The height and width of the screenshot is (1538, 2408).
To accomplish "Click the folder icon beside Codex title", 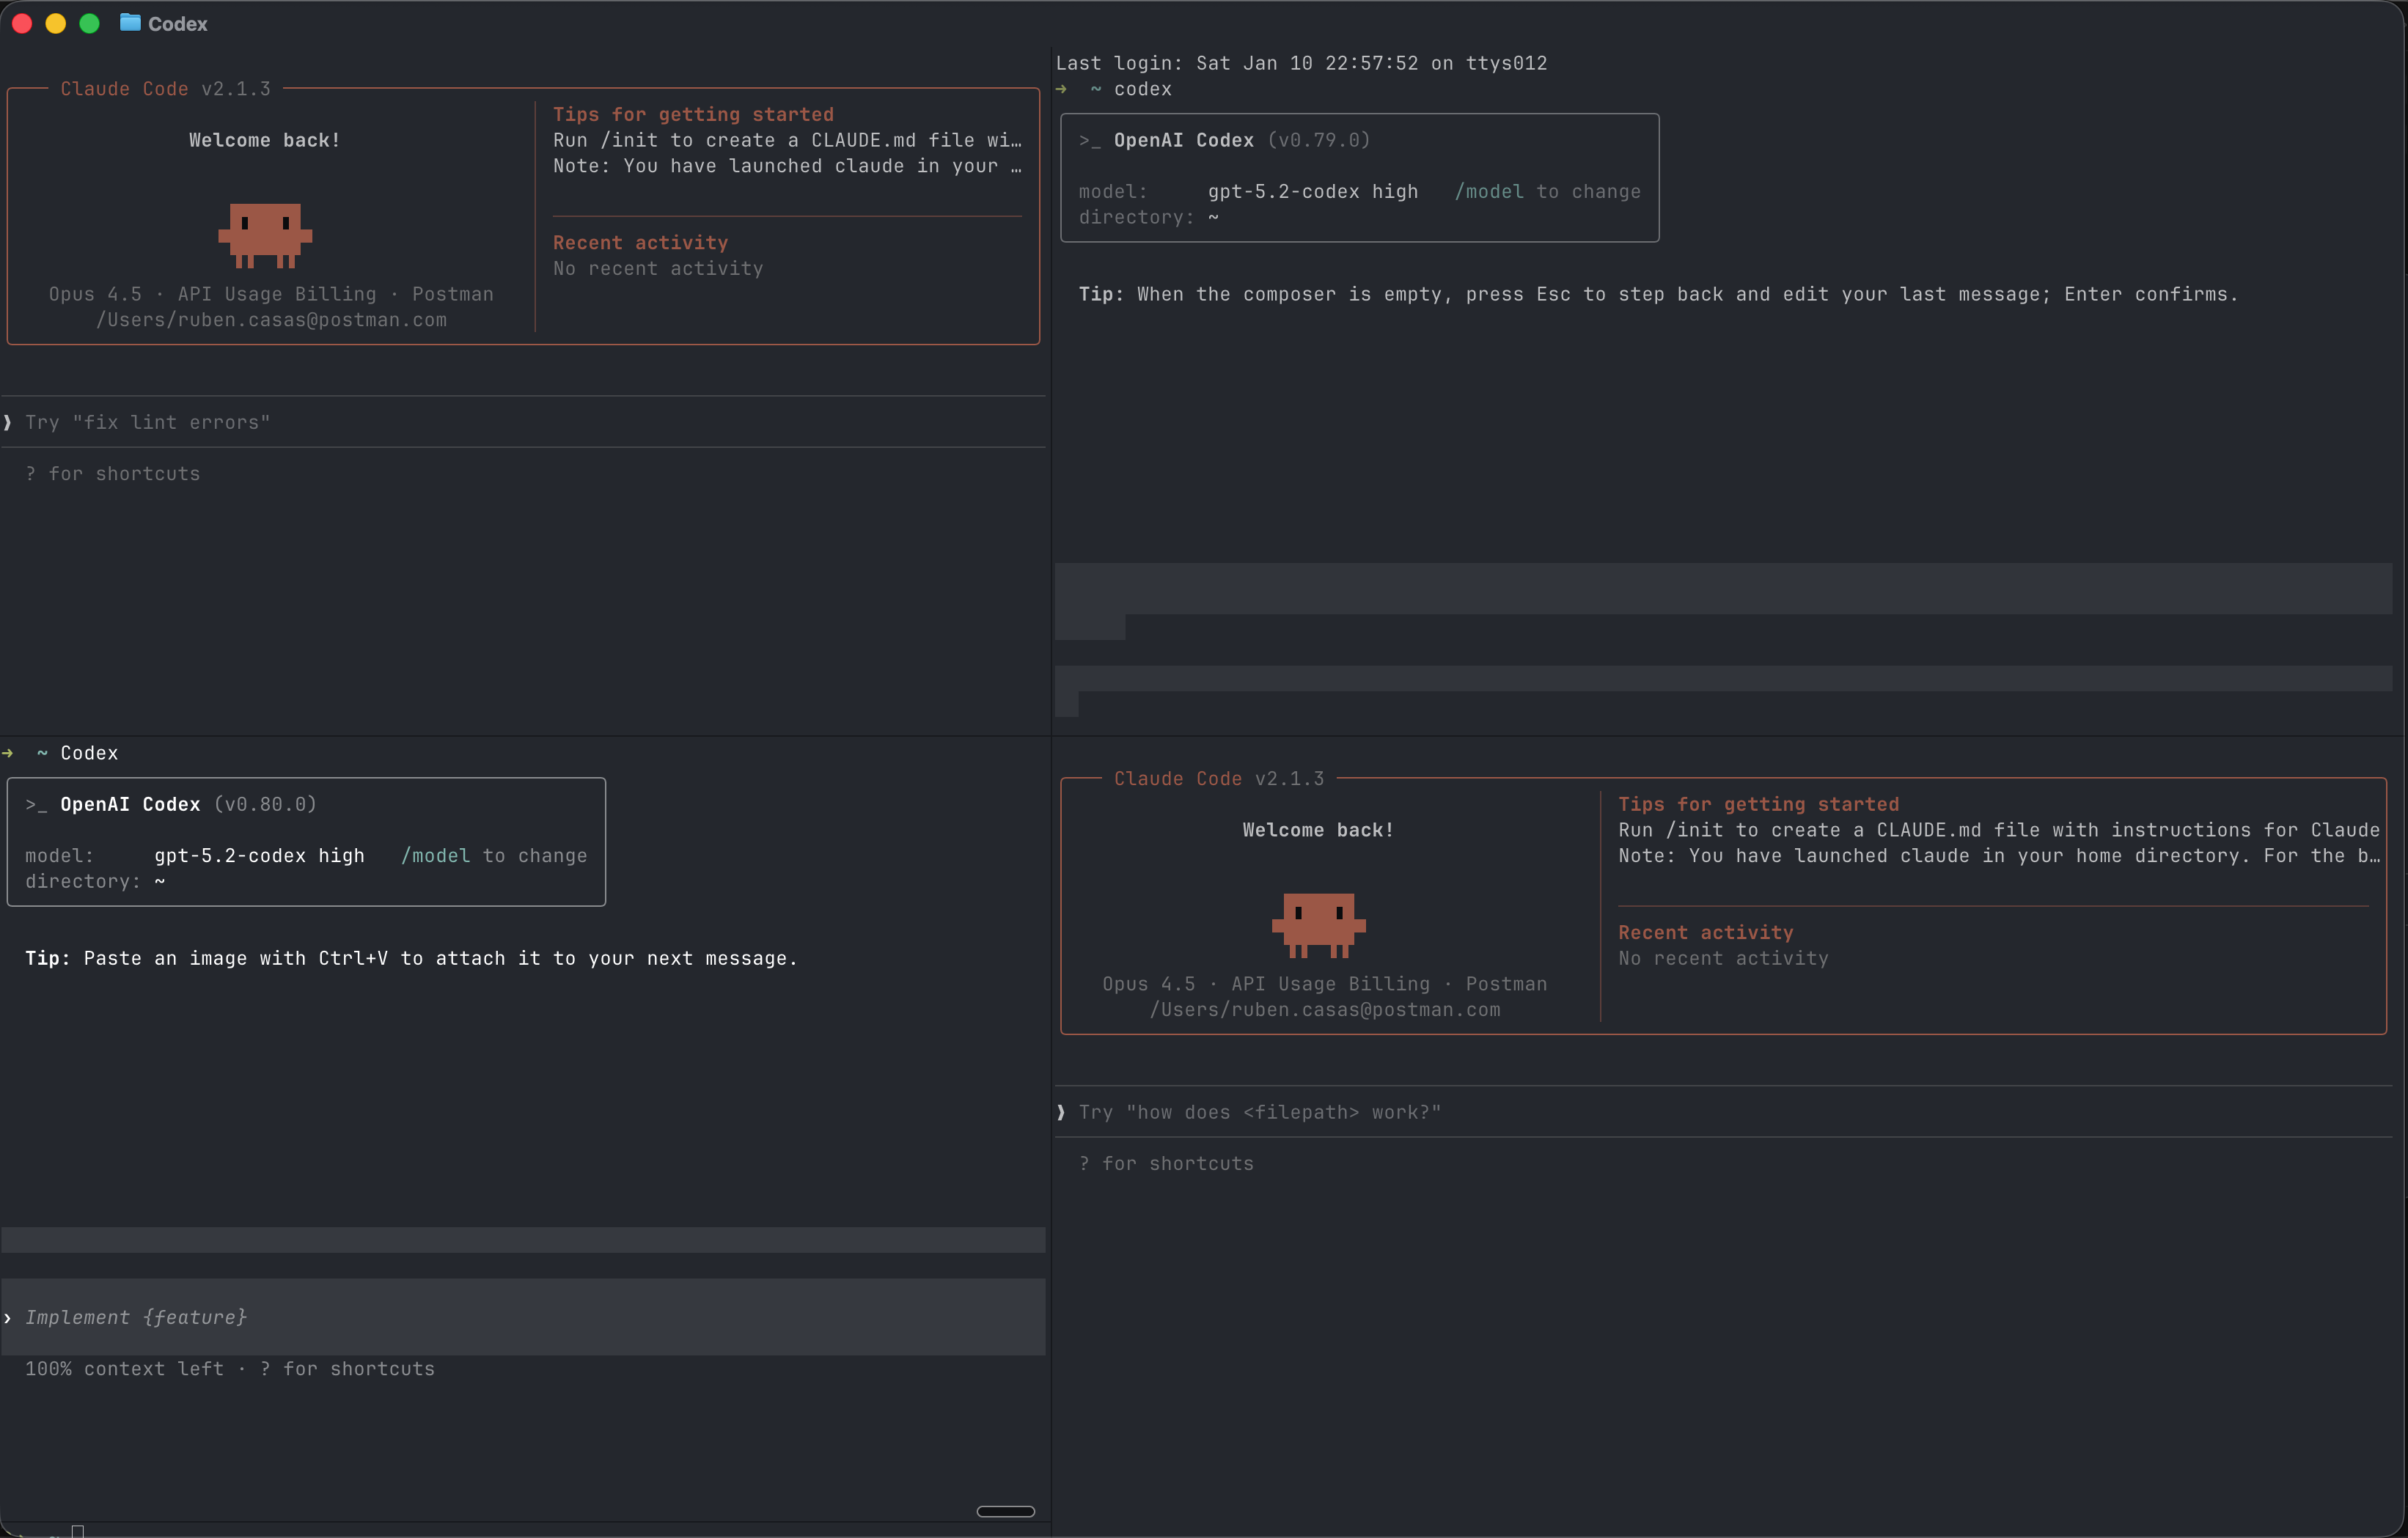I will [x=130, y=23].
